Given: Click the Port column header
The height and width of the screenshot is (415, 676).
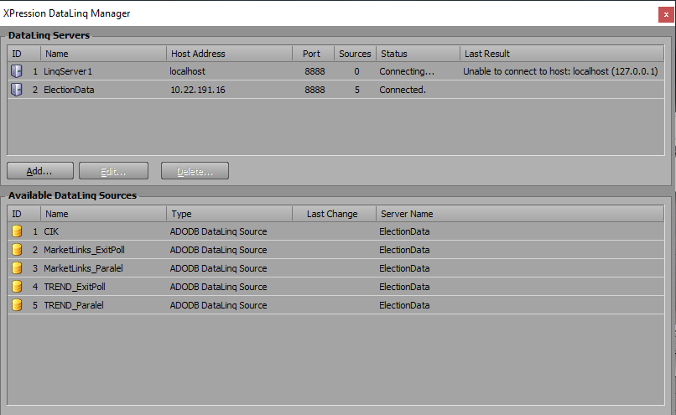Looking at the screenshot, I should tap(314, 54).
